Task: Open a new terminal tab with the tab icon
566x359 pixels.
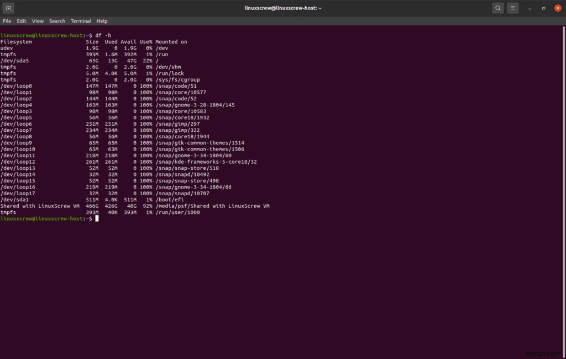Action: click(8, 8)
